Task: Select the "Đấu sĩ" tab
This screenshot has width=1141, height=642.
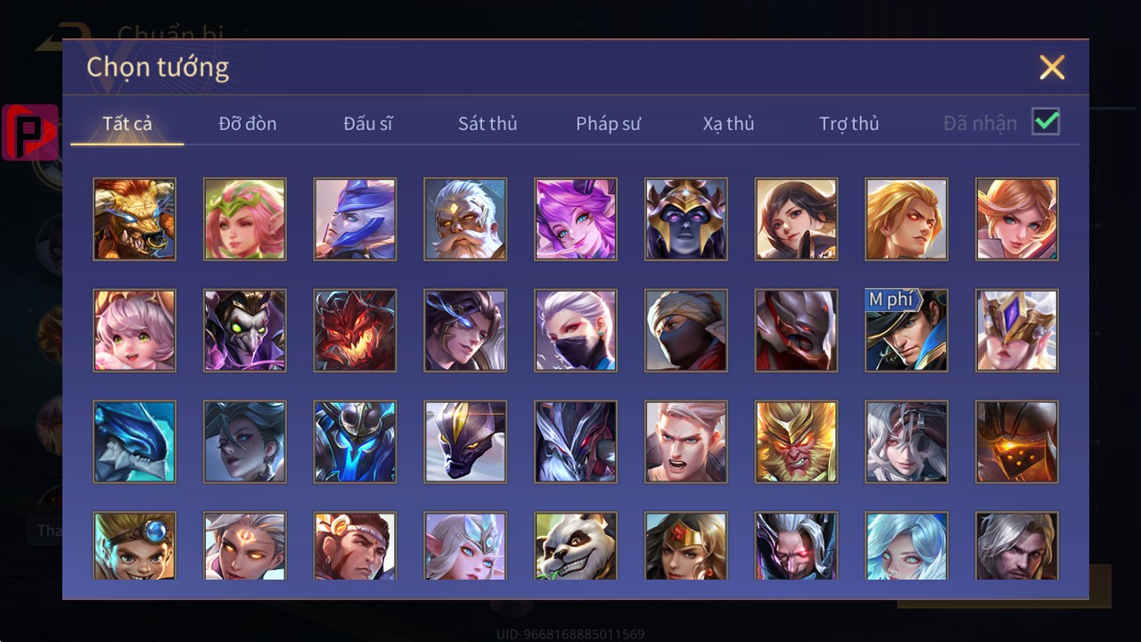Action: click(x=368, y=124)
